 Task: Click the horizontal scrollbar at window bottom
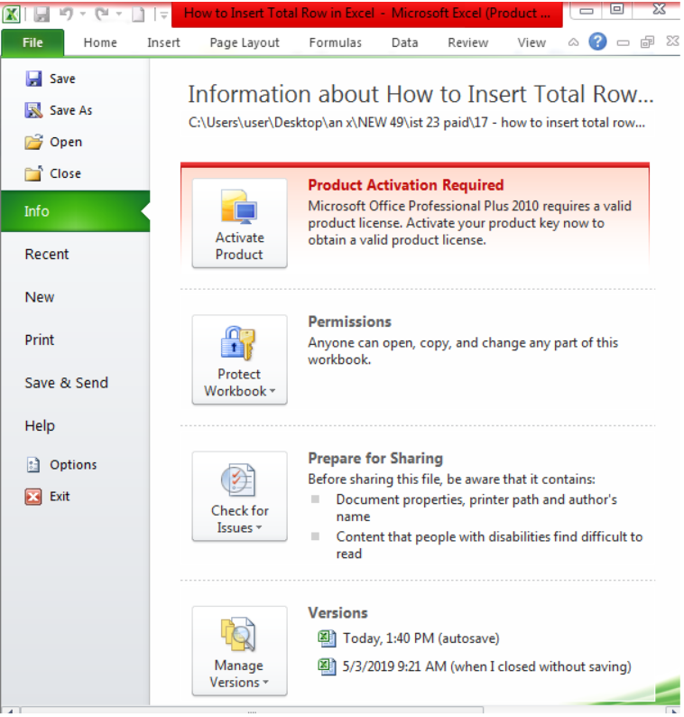click(252, 711)
